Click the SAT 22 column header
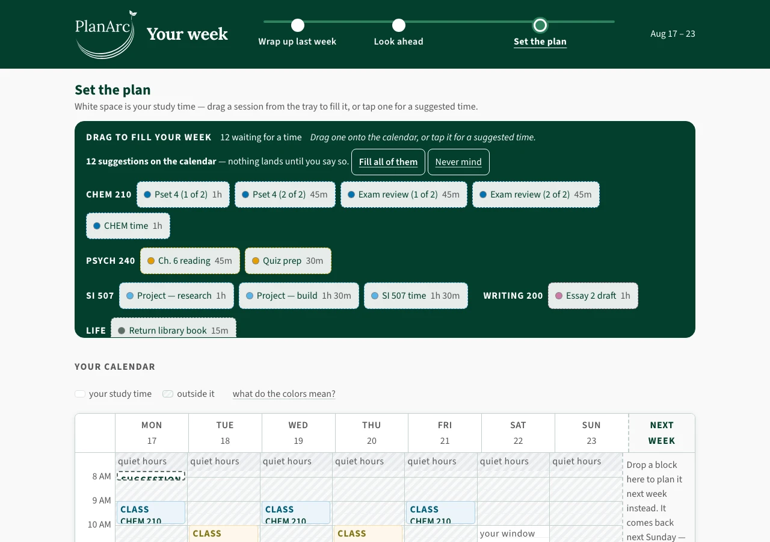Screen dimensions: 770x542 (x=519, y=433)
